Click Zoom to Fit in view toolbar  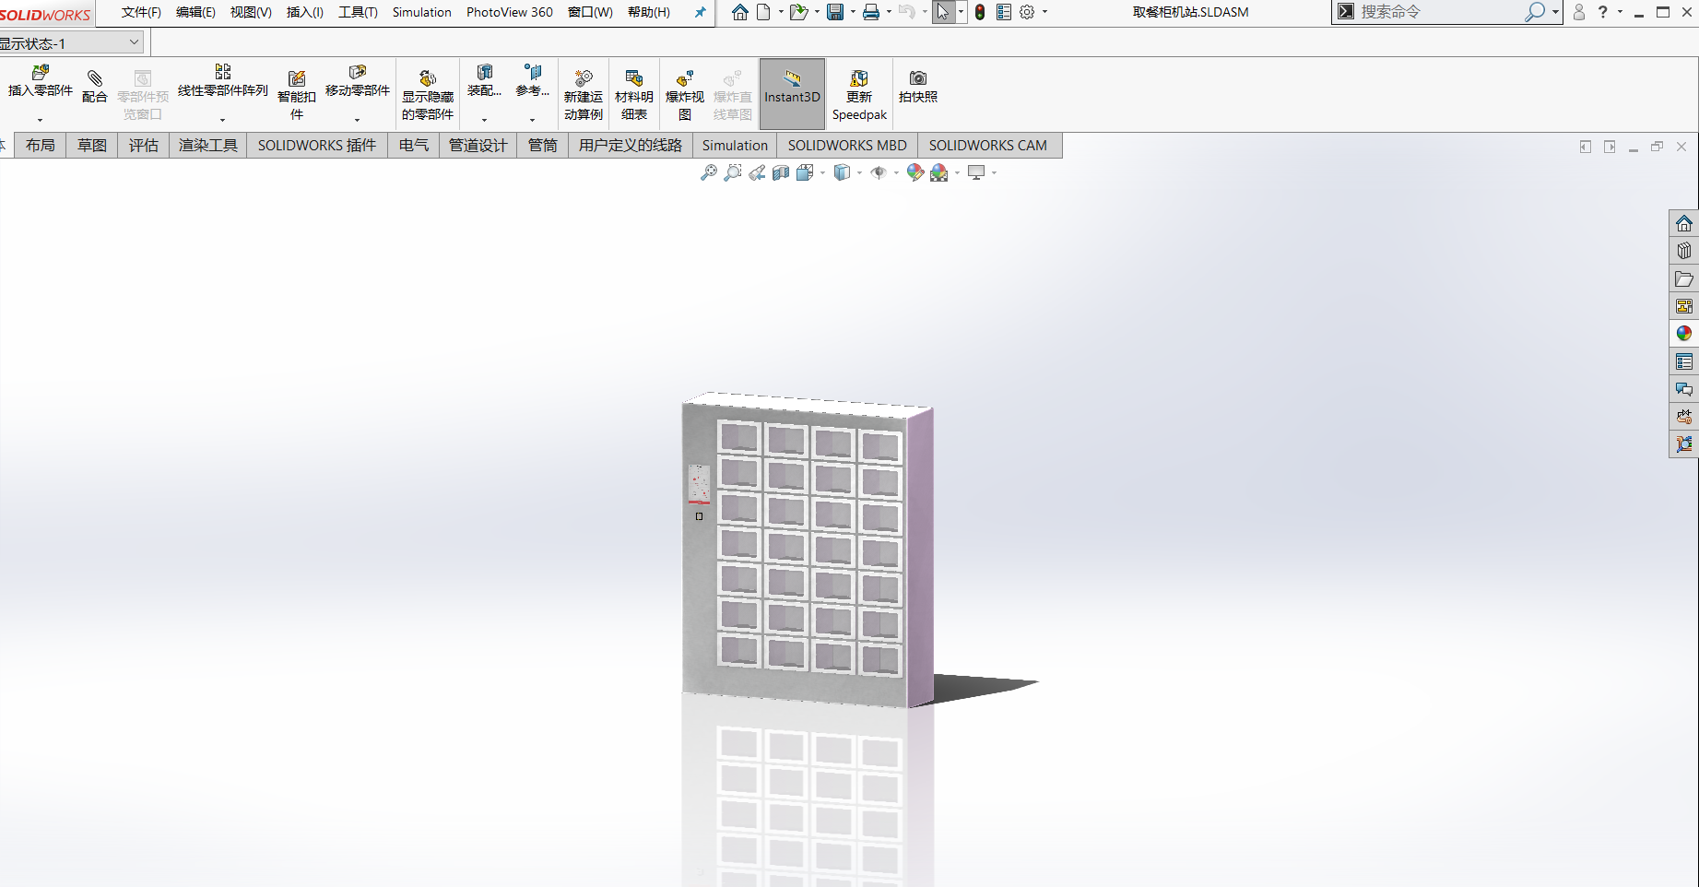[x=709, y=172]
